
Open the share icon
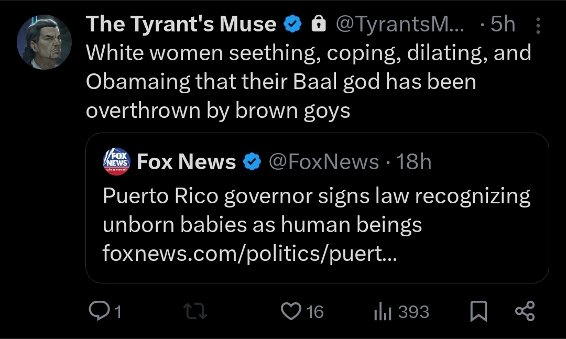[x=525, y=311]
